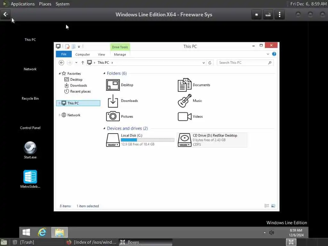Click File Explorer taskbar icon
328x246 pixels.
(60, 232)
